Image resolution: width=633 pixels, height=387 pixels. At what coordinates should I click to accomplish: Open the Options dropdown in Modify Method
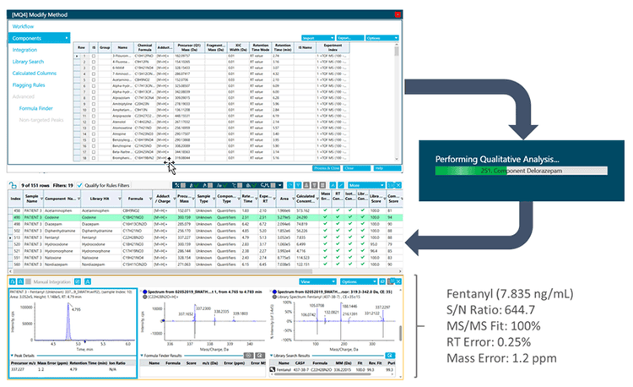pyautogui.click(x=381, y=38)
